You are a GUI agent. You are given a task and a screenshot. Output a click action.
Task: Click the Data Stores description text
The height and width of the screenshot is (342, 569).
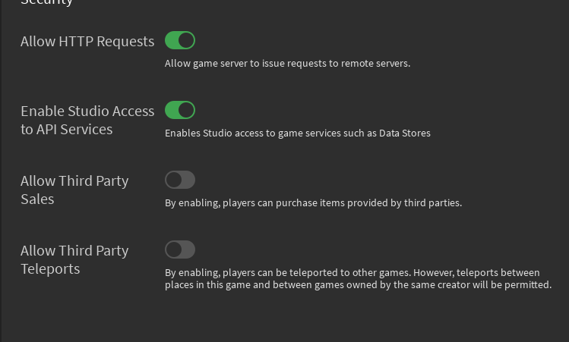coord(297,133)
